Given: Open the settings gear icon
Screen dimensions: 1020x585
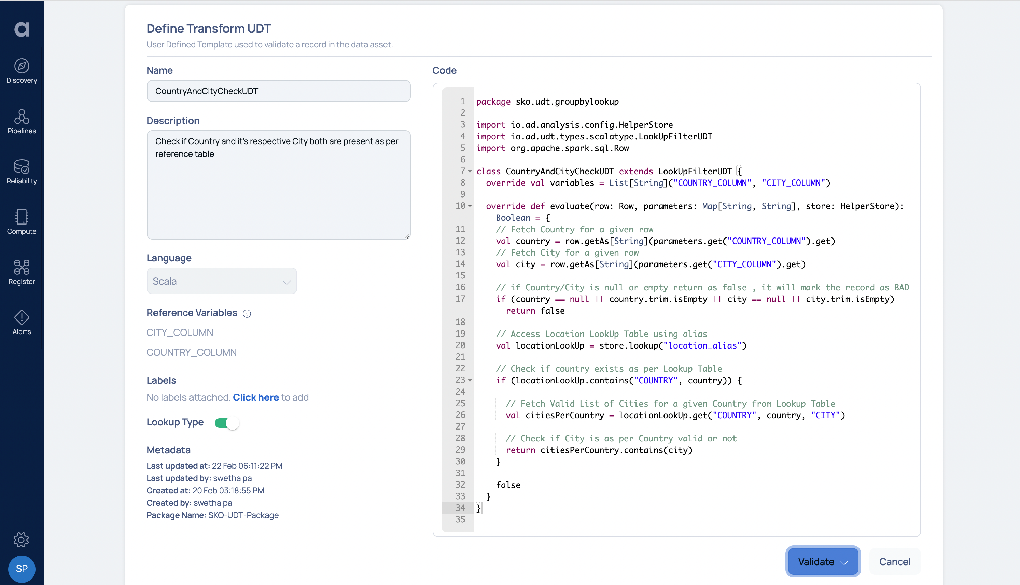Looking at the screenshot, I should [x=21, y=540].
